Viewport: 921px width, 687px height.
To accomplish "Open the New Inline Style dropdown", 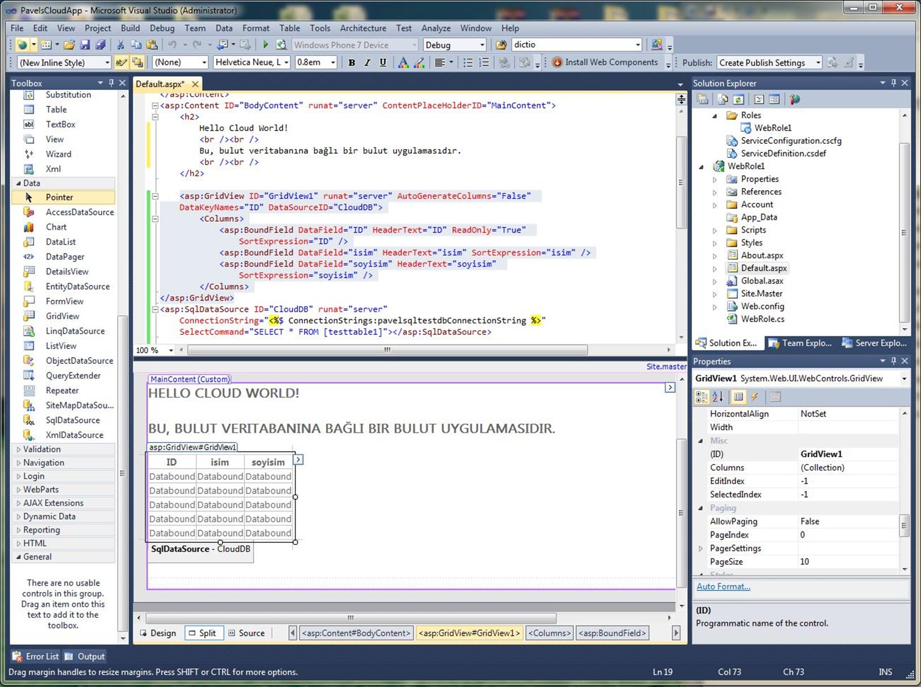I will pos(107,62).
